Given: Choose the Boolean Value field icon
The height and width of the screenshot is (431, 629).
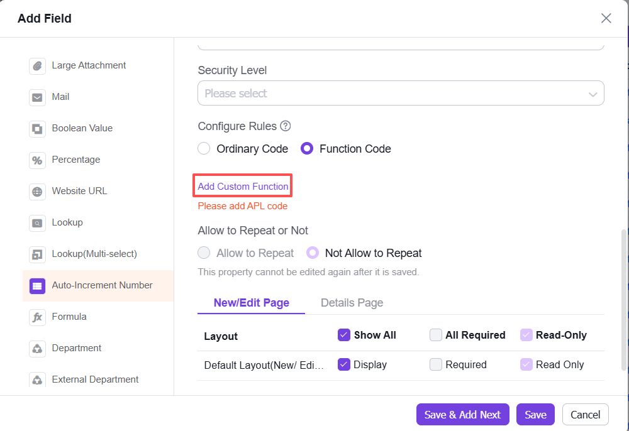Looking at the screenshot, I should point(37,129).
